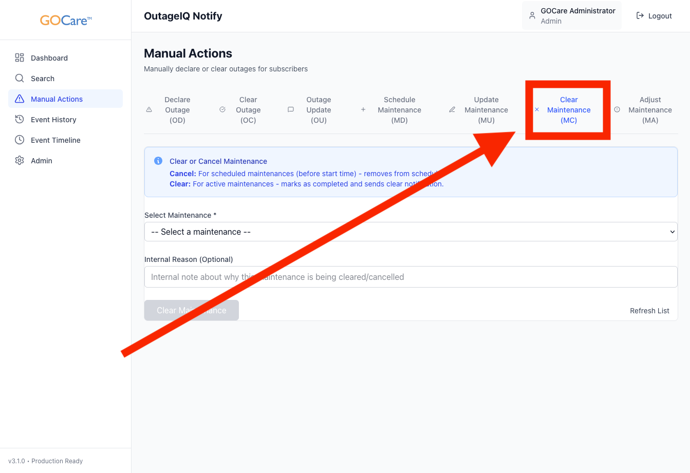690x473 pixels.
Task: Click the Event History clock icon
Action: point(20,120)
